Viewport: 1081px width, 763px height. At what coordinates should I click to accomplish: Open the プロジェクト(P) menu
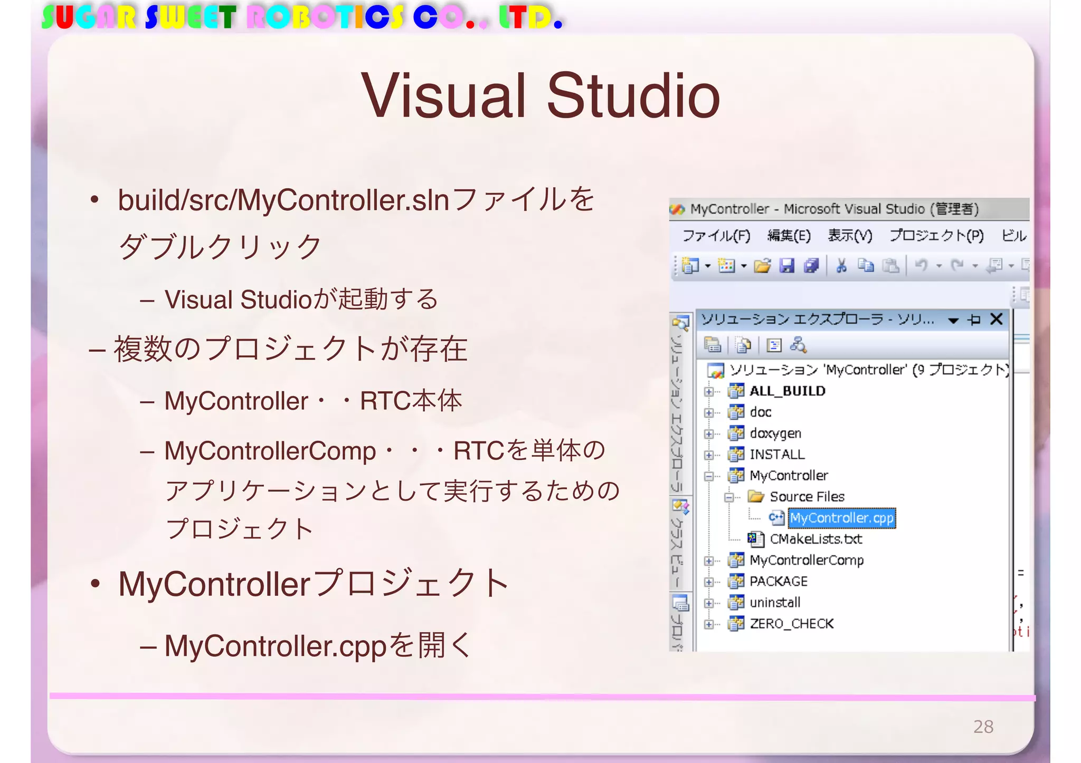coord(936,235)
